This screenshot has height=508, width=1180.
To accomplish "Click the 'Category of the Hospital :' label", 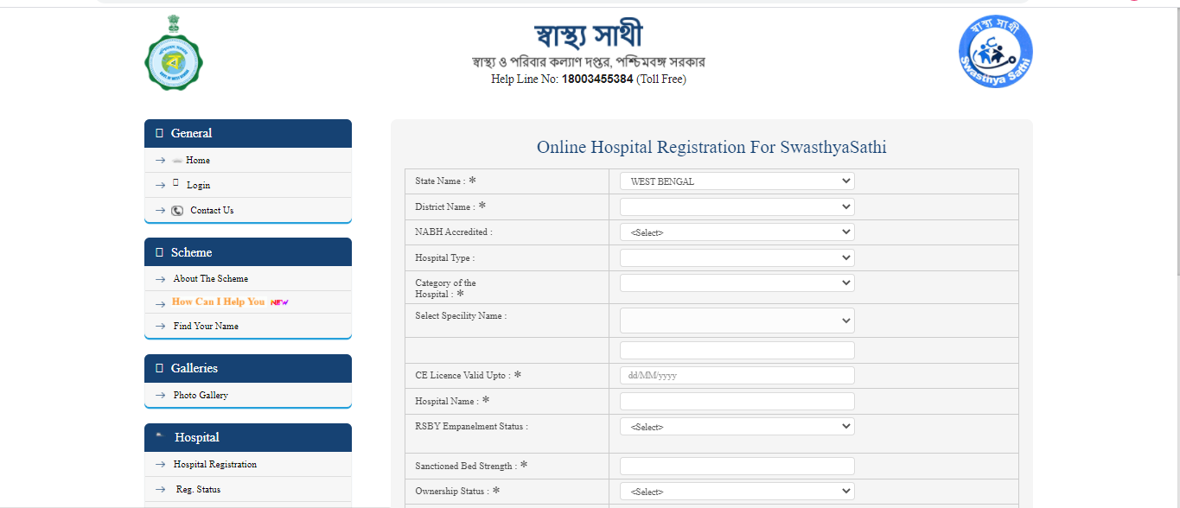I will pos(445,289).
